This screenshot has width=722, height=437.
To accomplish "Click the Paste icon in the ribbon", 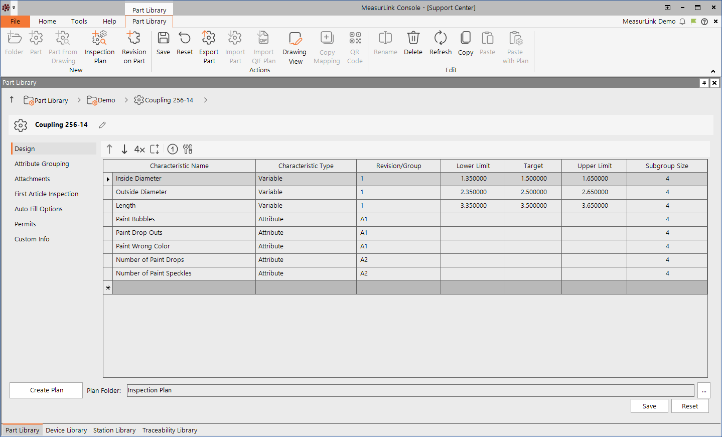I will point(487,38).
